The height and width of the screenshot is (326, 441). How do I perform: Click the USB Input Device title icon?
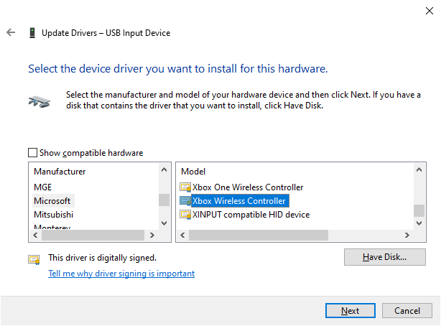tap(32, 33)
